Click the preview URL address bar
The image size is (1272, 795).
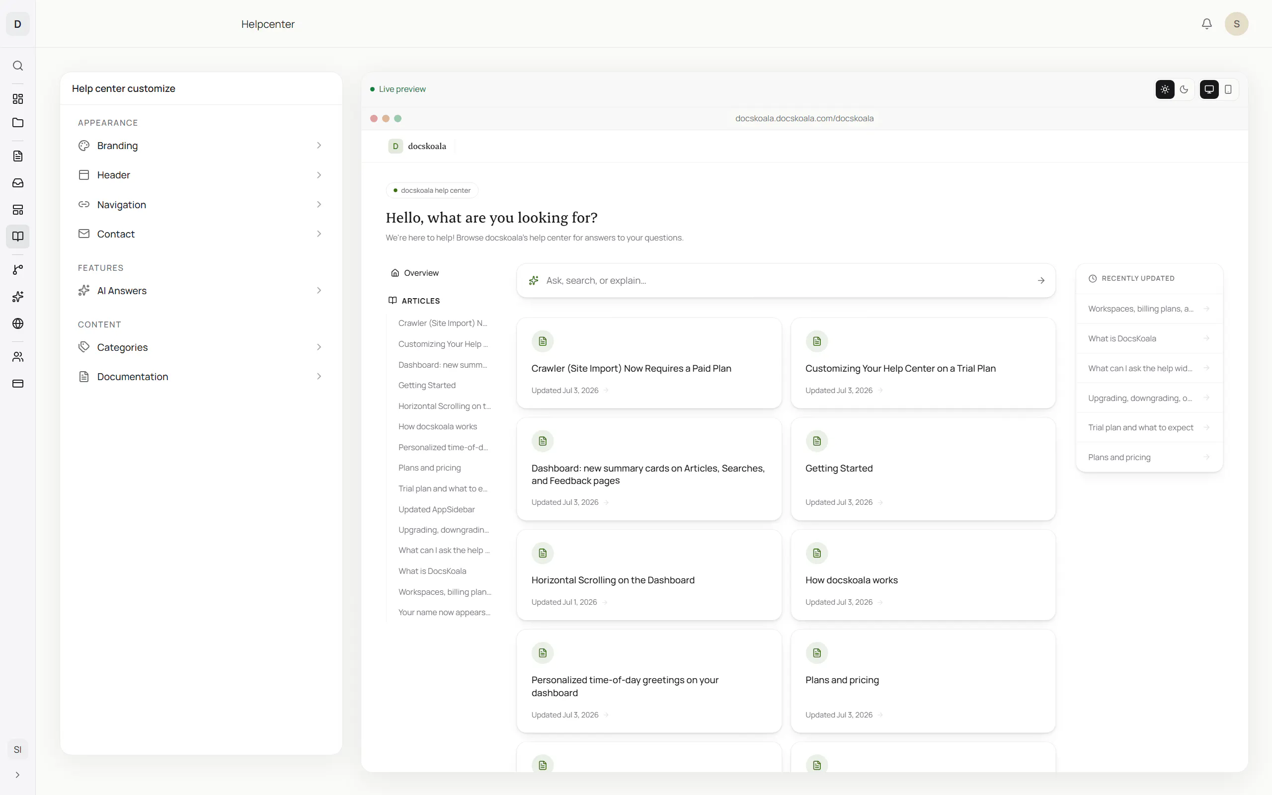(804, 118)
